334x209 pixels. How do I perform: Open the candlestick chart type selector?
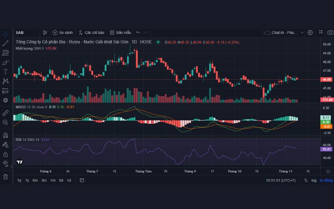(x=45, y=33)
